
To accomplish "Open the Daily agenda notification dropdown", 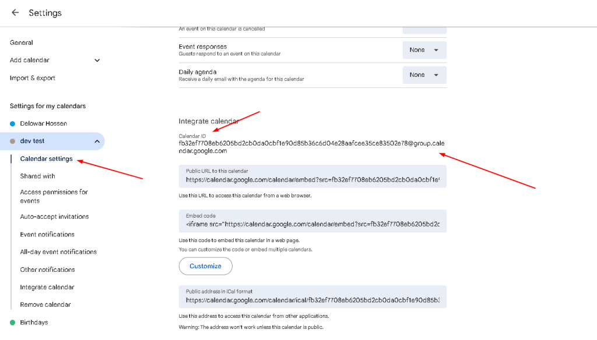I will (424, 75).
